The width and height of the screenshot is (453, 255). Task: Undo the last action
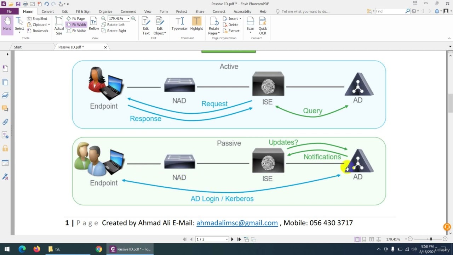pyautogui.click(x=46, y=4)
